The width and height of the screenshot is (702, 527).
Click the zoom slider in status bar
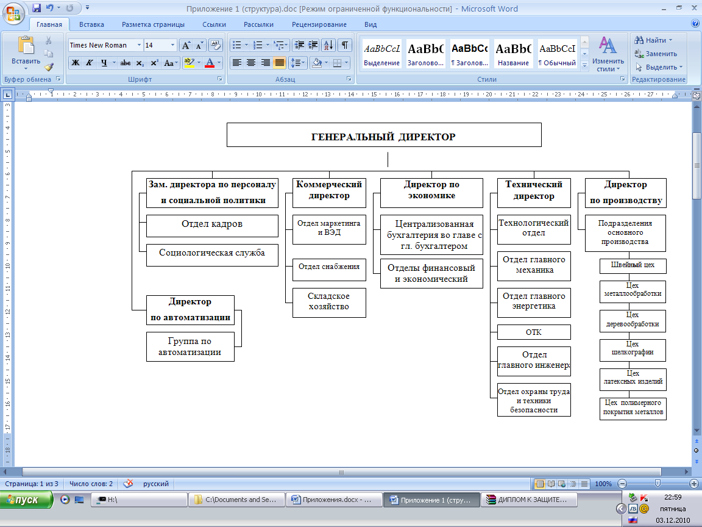click(x=658, y=483)
